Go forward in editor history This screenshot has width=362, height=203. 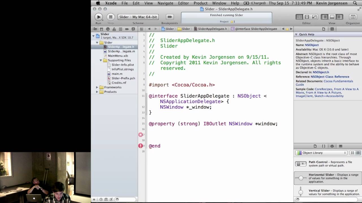tap(156, 29)
